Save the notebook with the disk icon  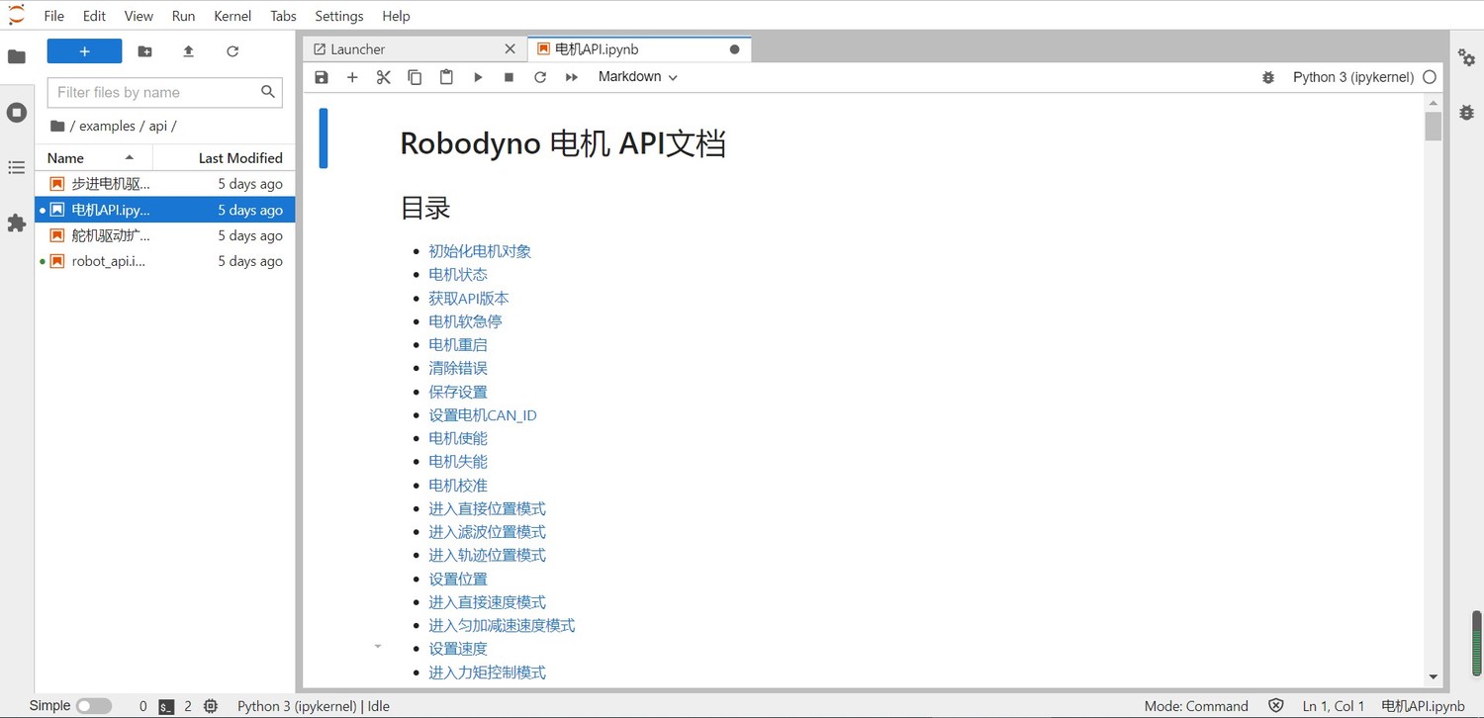[x=322, y=77]
